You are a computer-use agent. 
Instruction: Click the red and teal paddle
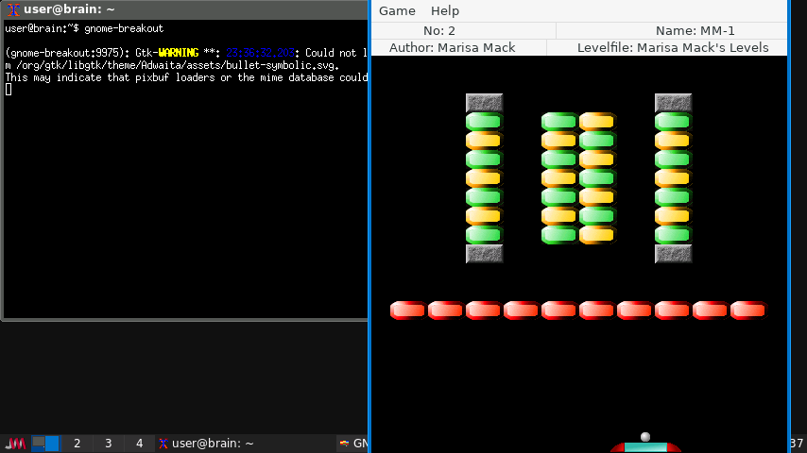click(645, 447)
